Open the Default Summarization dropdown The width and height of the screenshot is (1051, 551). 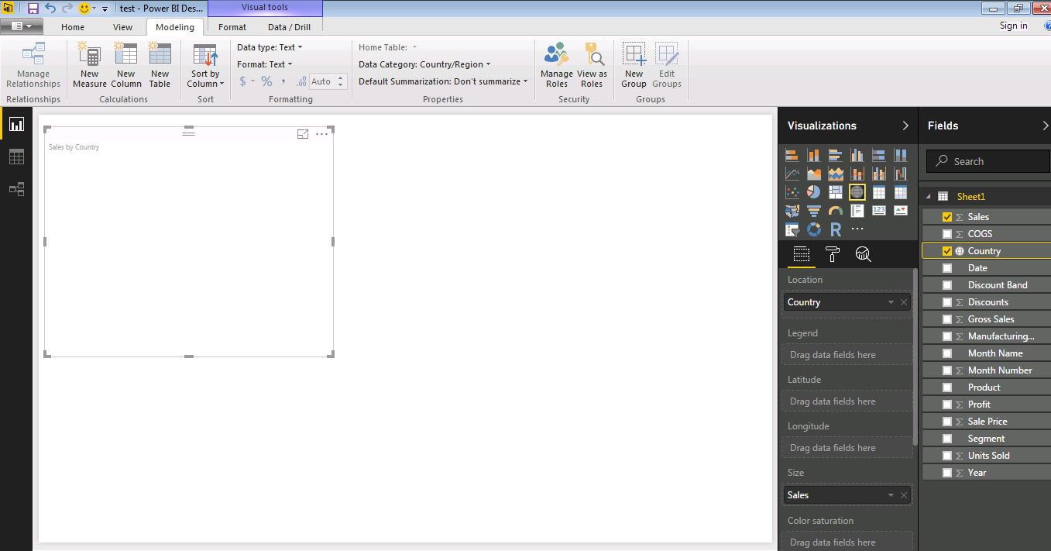[x=443, y=81]
